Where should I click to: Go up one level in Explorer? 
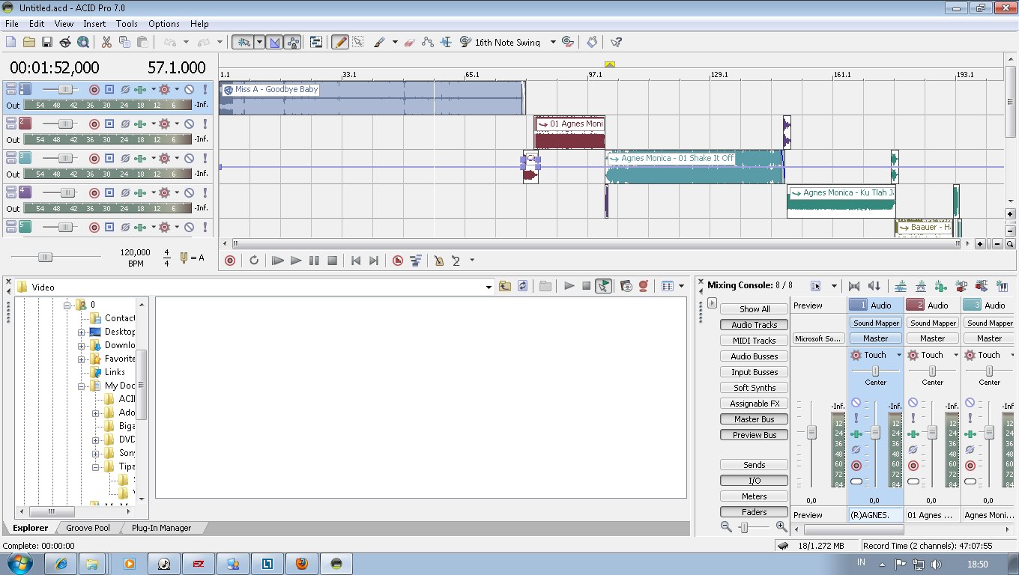(505, 286)
